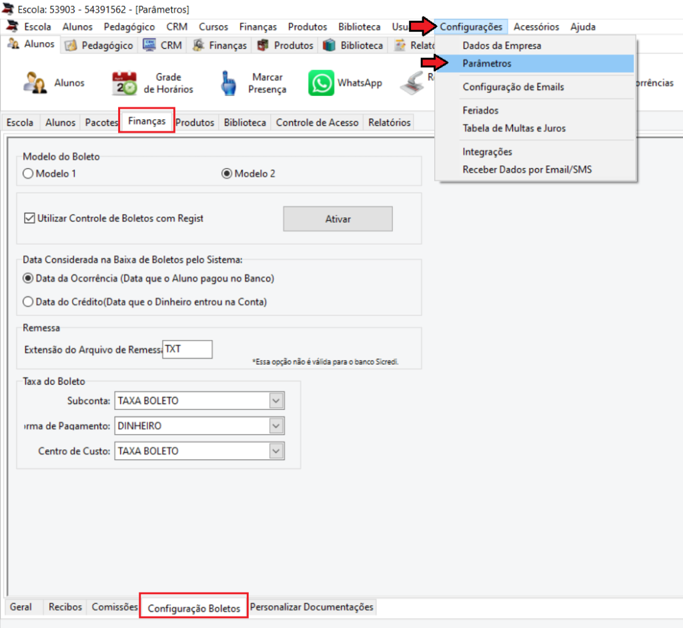
Task: Switch to Configuração Boletos bottom tab
Action: [x=194, y=608]
